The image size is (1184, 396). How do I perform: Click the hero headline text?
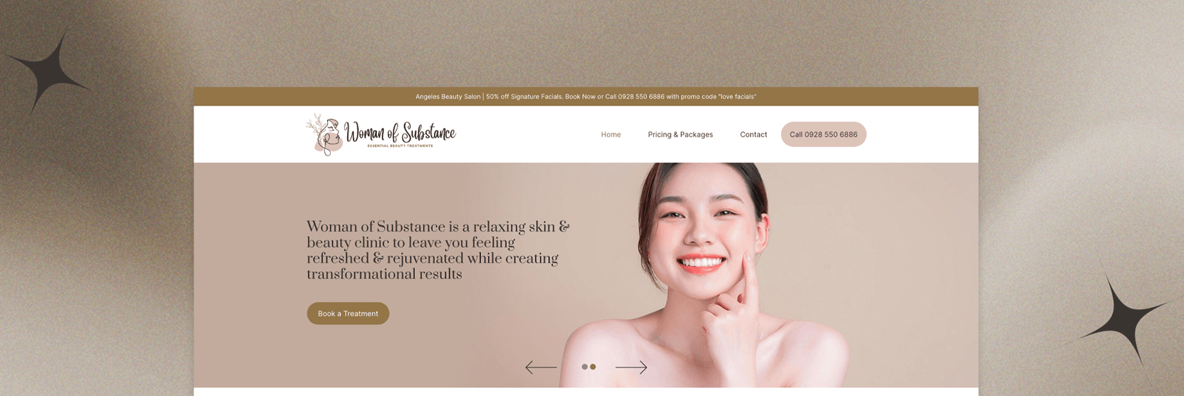coord(438,250)
